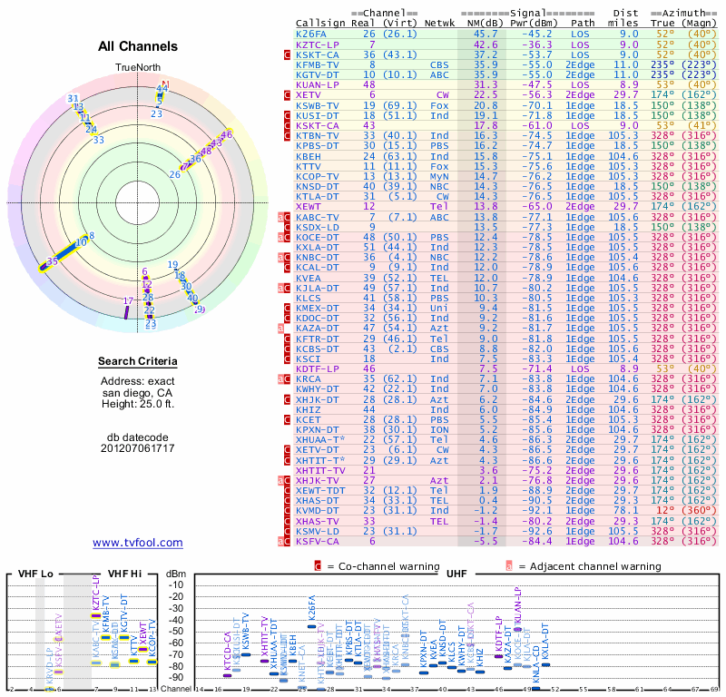Select the KWHY-DT callsign row
Image resolution: width=726 pixels, height=697 pixels.
click(506, 389)
